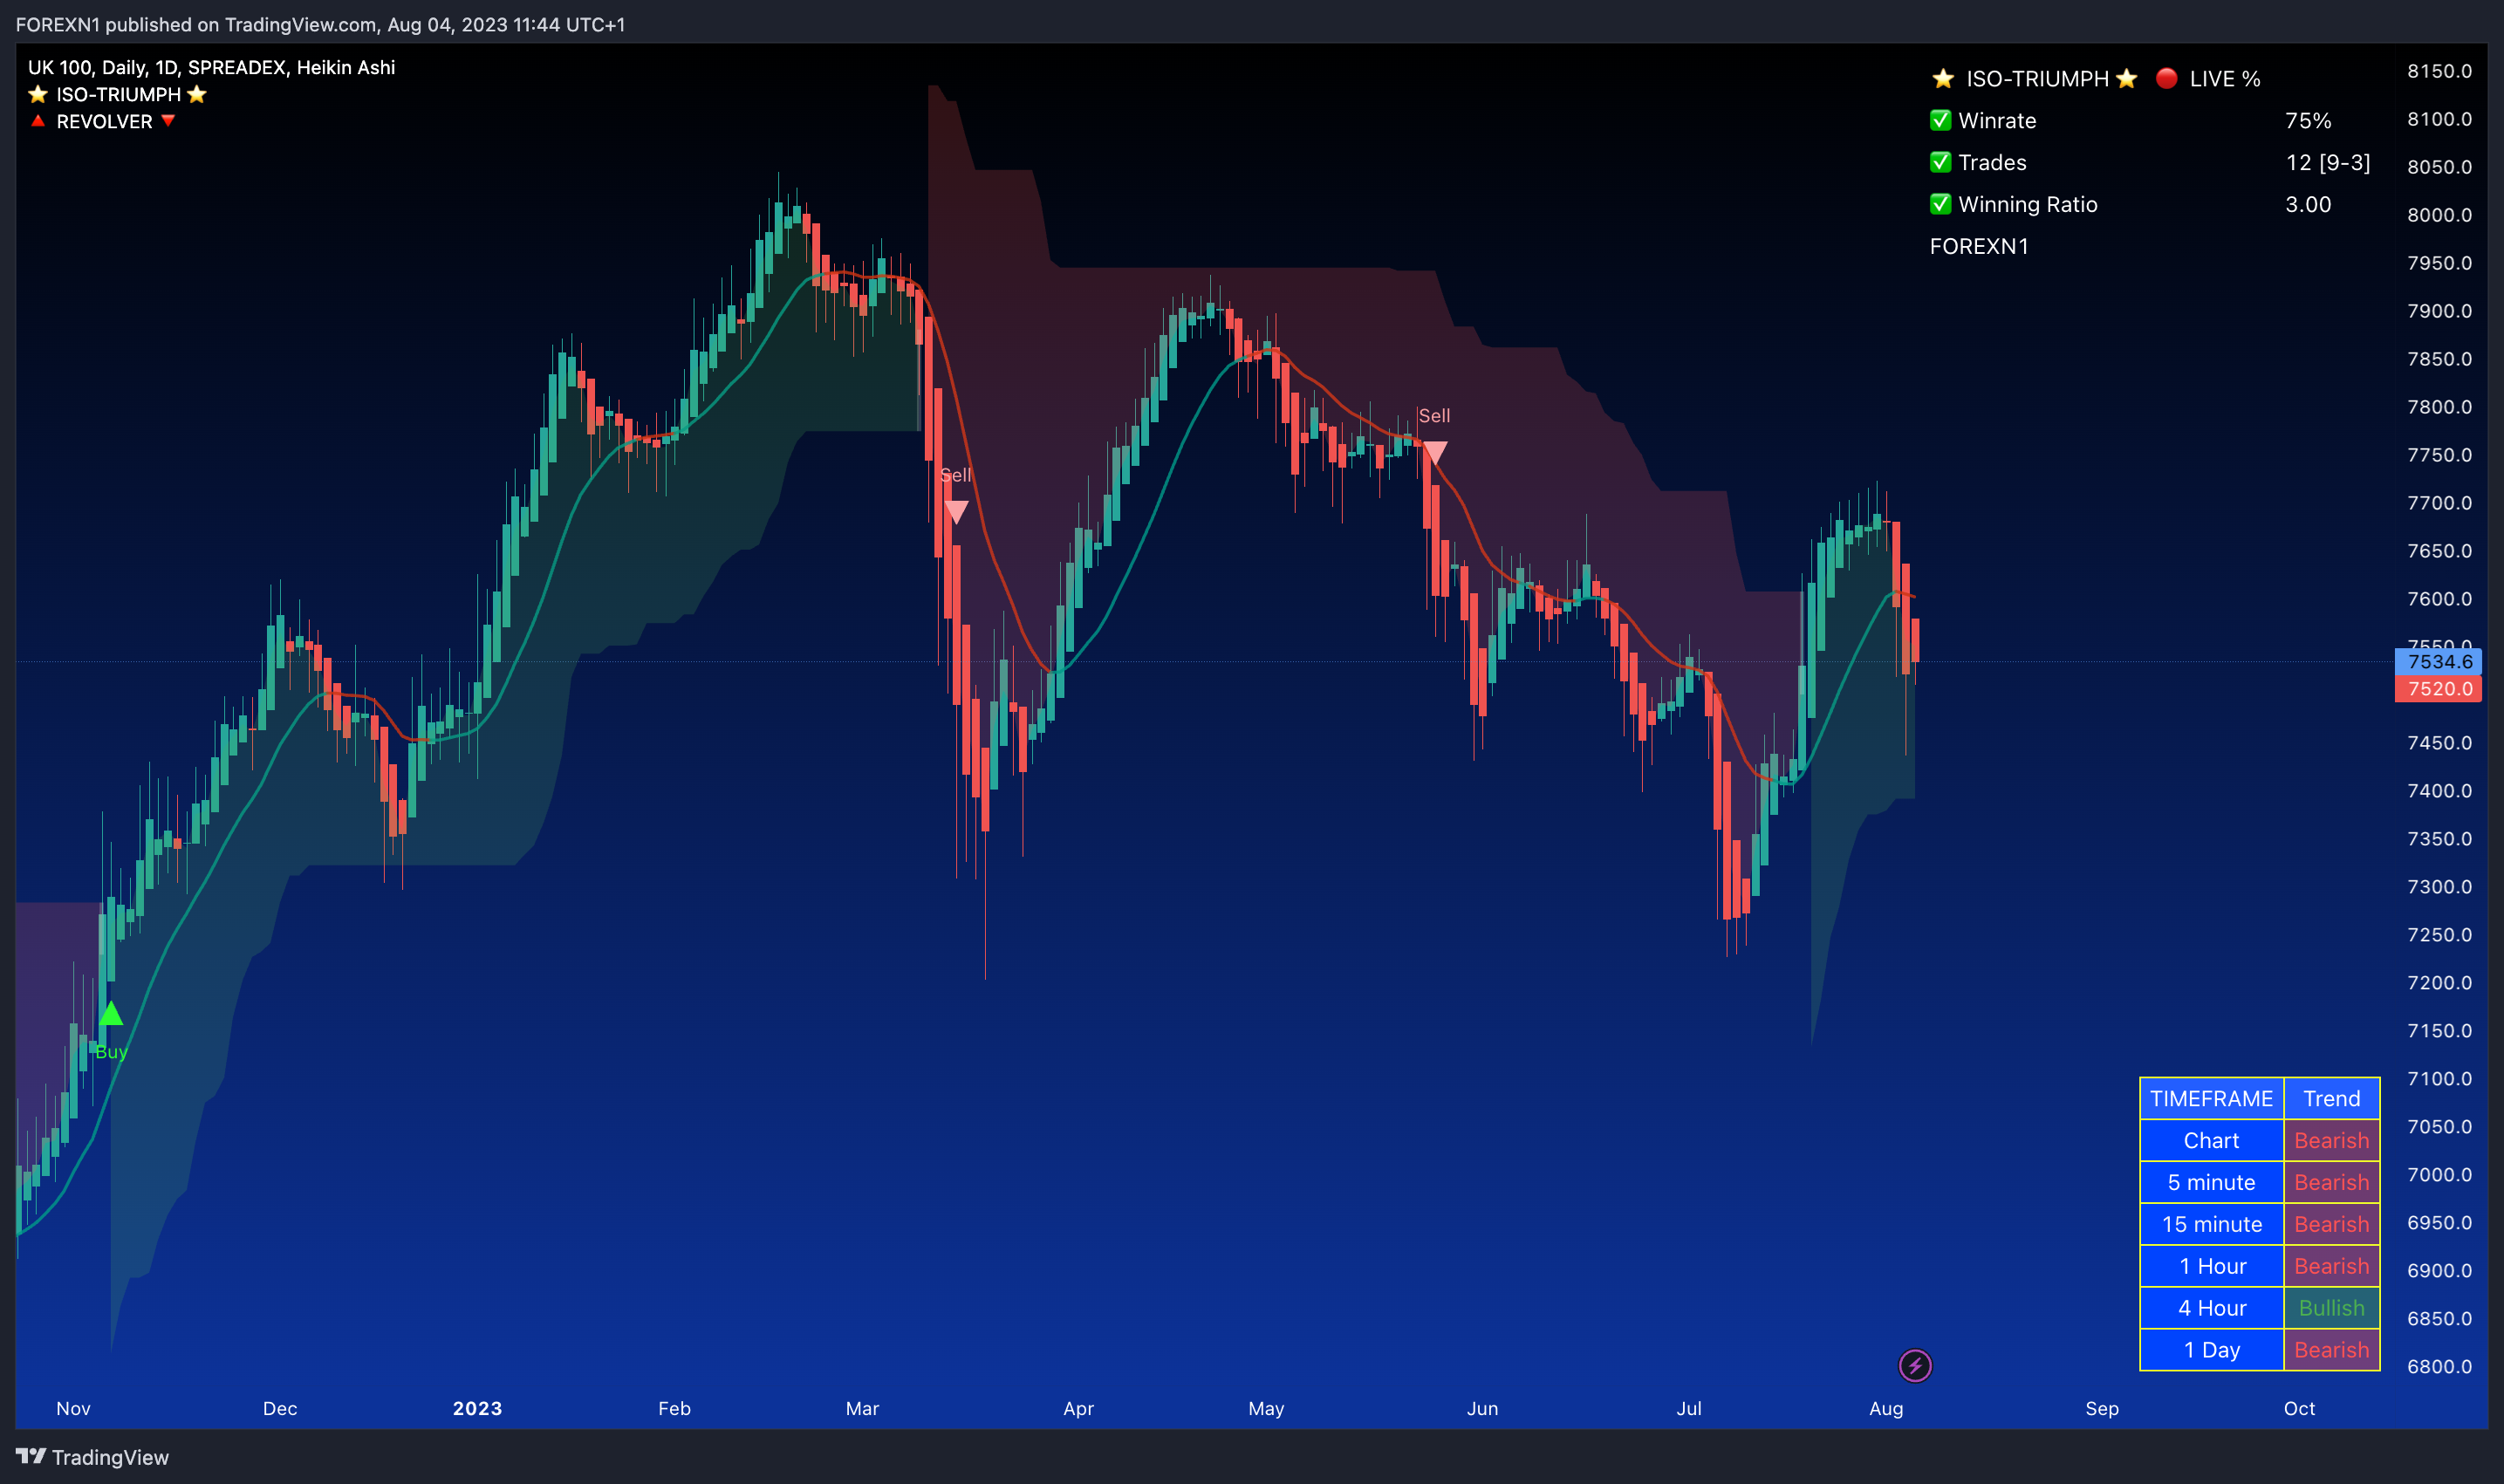The height and width of the screenshot is (1484, 2504).
Task: Click the 8150.0 price axis label
Action: pyautogui.click(x=2439, y=71)
